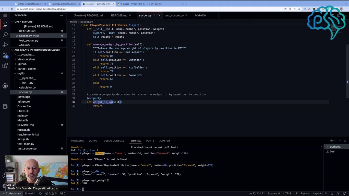Open the Source Control view with badge
The image size is (349, 196).
pos(5,55)
